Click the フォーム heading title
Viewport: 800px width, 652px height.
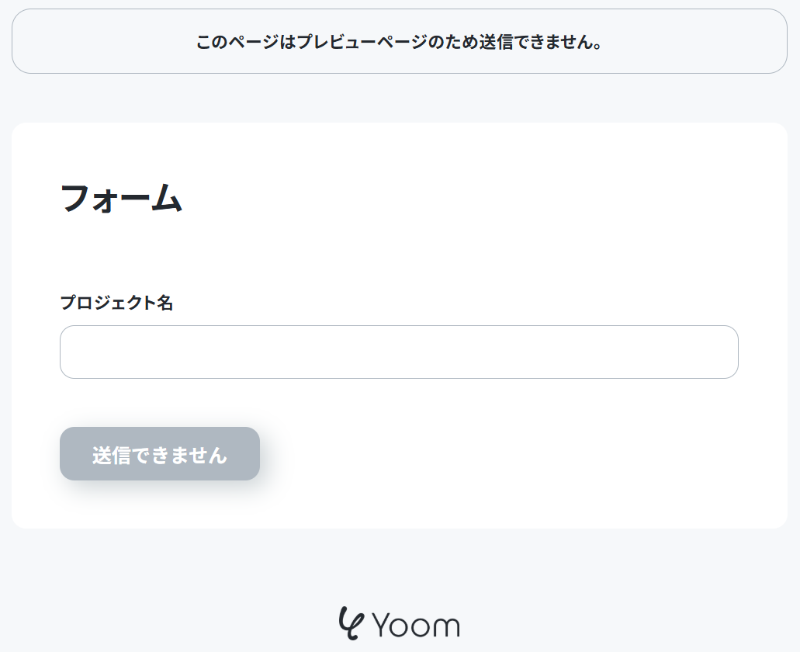pyautogui.click(x=121, y=198)
